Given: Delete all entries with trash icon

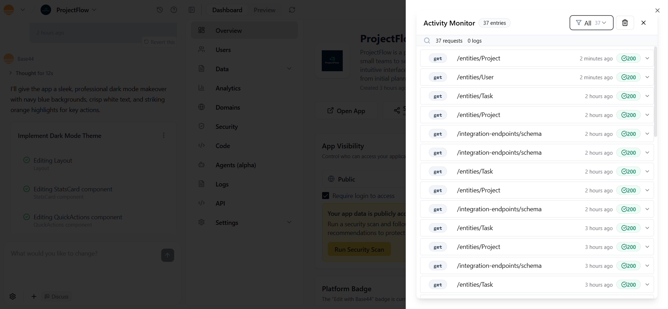Looking at the screenshot, I should point(625,23).
